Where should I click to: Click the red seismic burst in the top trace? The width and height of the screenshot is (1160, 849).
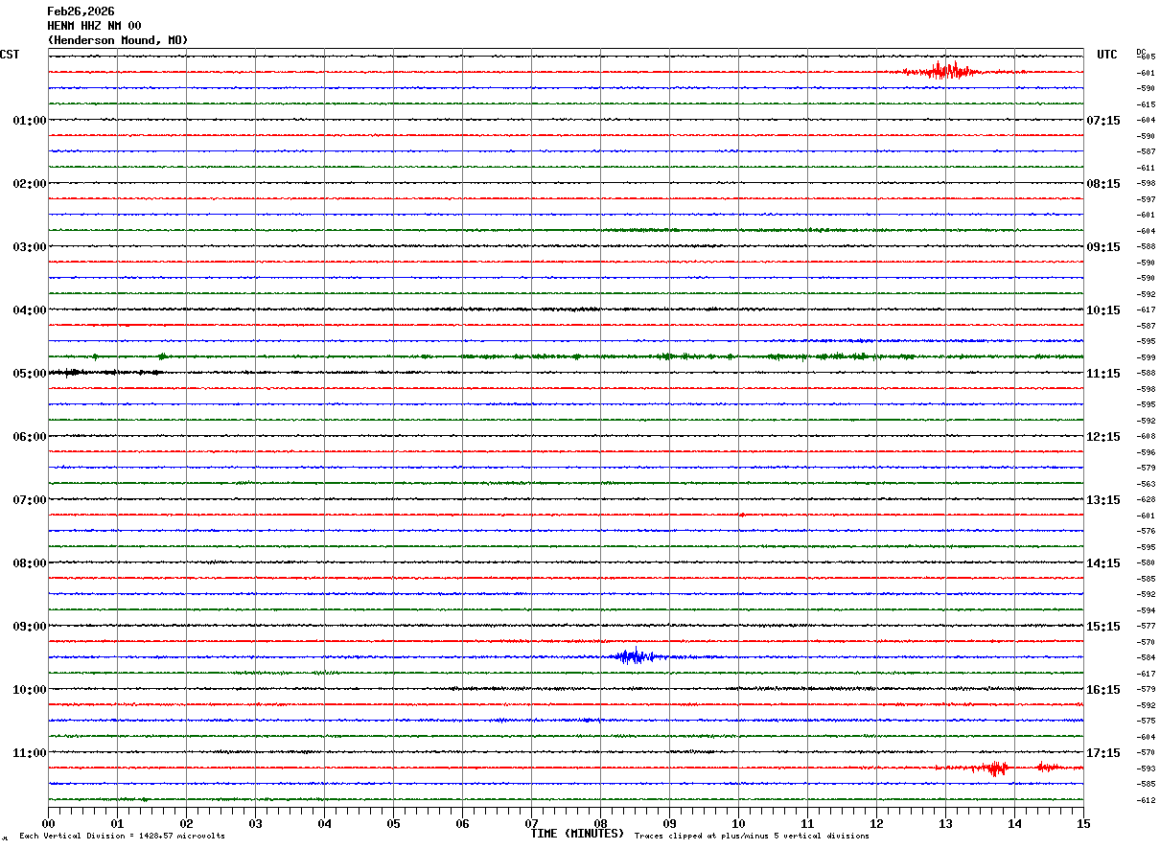point(945,71)
